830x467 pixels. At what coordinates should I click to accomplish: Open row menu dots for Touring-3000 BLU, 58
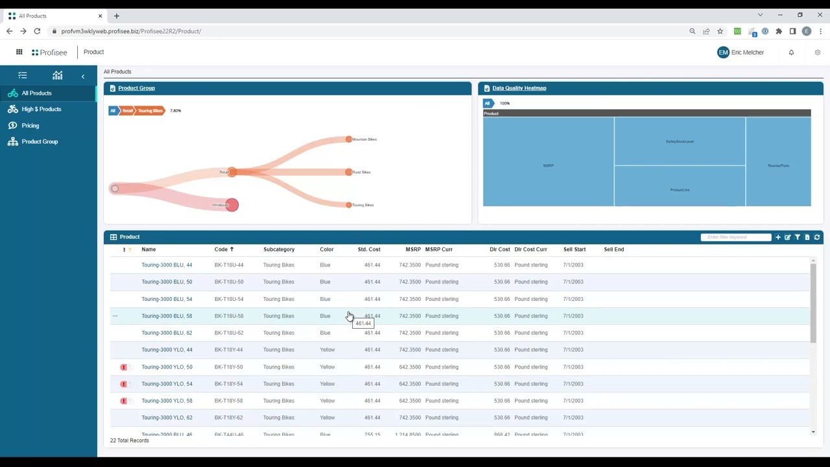115,317
